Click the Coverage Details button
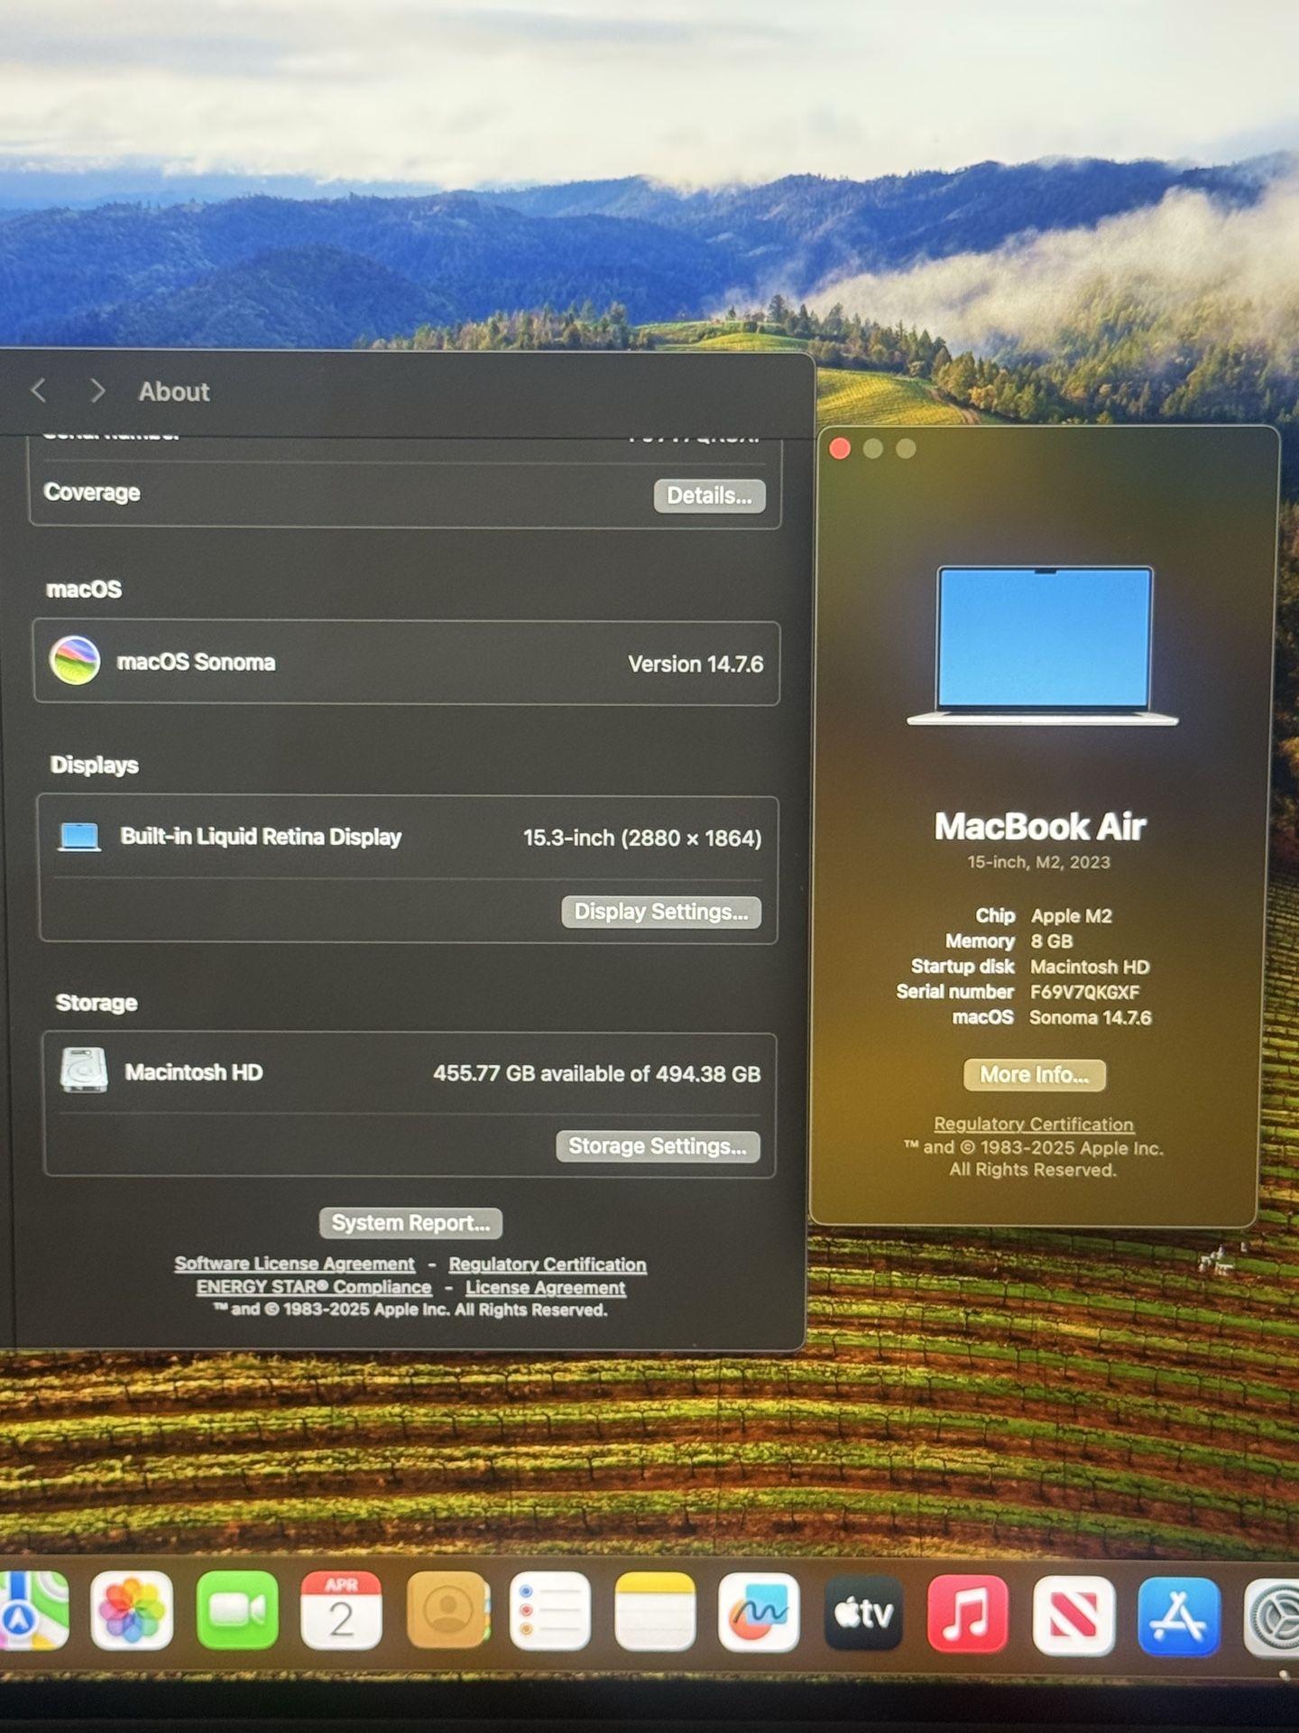Image resolution: width=1299 pixels, height=1733 pixels. pos(709,496)
